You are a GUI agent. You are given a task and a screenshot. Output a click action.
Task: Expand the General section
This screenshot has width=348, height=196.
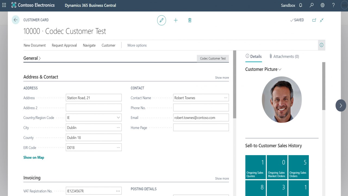click(x=32, y=58)
